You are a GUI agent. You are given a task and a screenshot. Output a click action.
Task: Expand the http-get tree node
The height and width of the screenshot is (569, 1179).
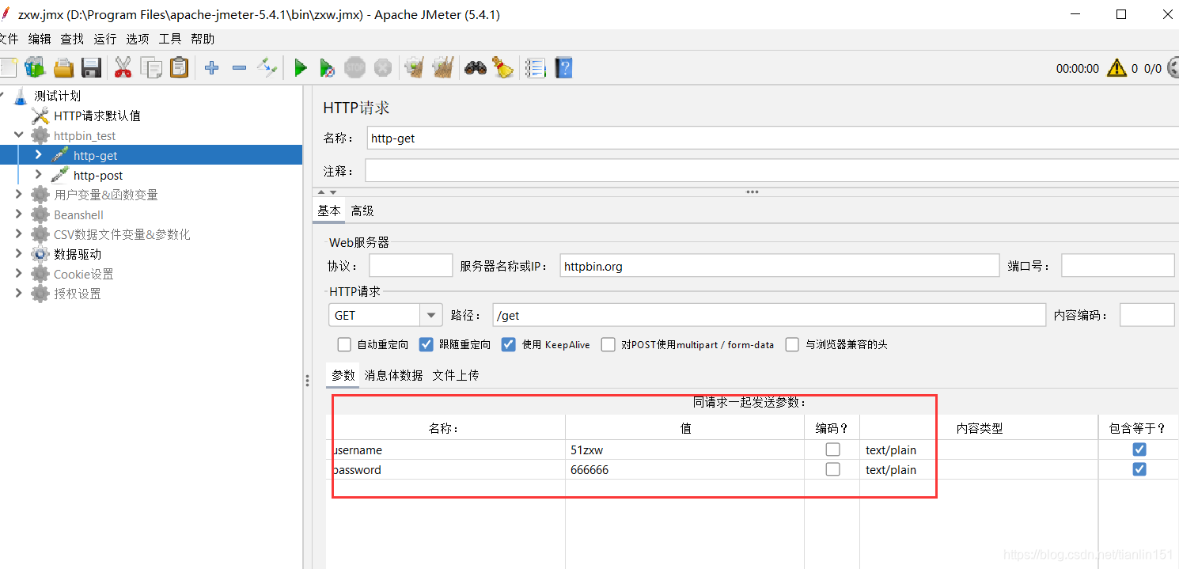pyautogui.click(x=38, y=154)
